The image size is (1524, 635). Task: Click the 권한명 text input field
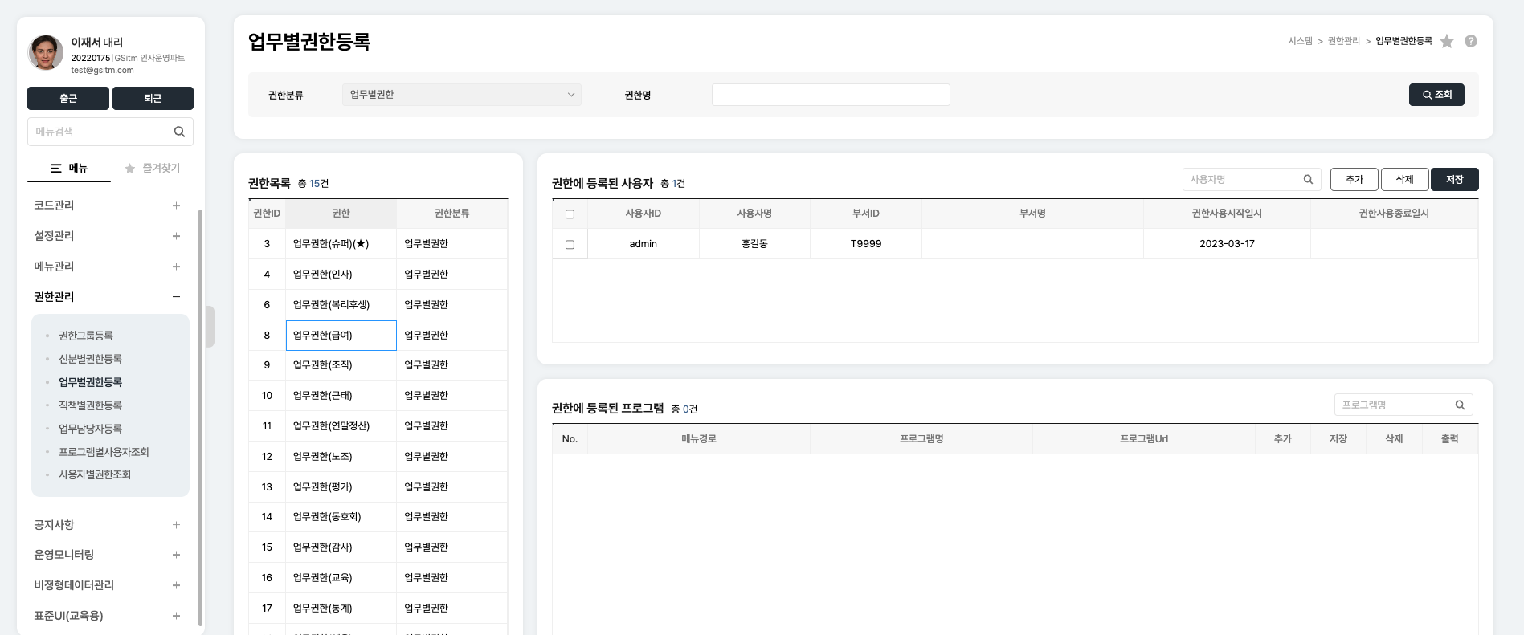pyautogui.click(x=830, y=95)
